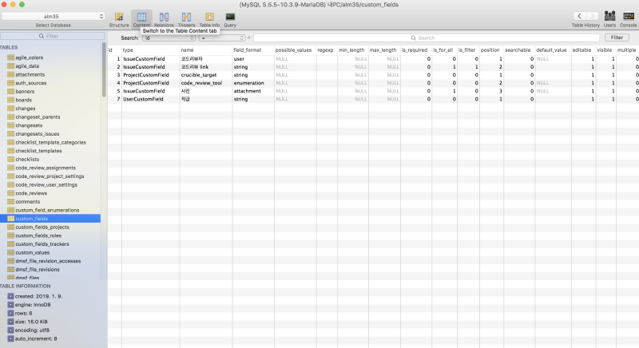This screenshot has width=639, height=348.
Task: Select the custom_field_enumerations table
Action: (x=47, y=211)
